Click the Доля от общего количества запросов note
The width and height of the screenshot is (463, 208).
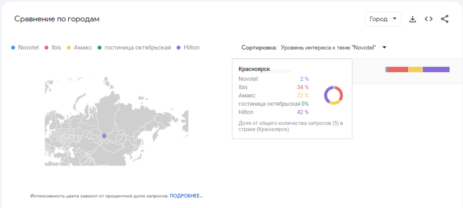pyautogui.click(x=291, y=126)
